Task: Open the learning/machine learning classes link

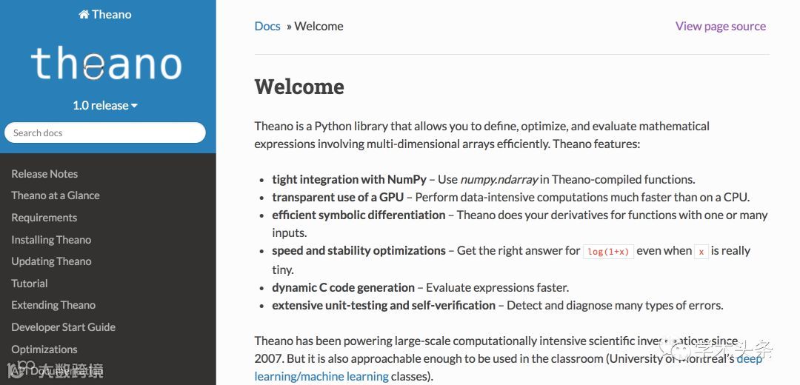Action: [x=321, y=377]
